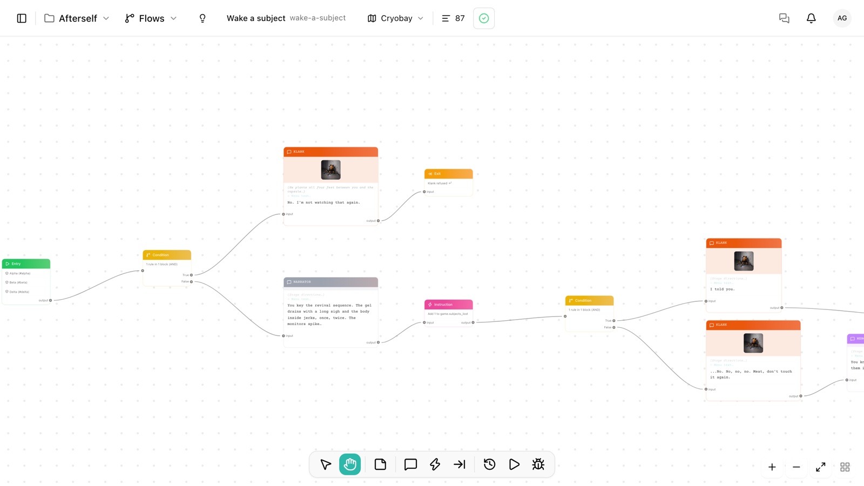Zoom in with the plus button
Viewport: 864px width, 486px height.
pyautogui.click(x=772, y=467)
